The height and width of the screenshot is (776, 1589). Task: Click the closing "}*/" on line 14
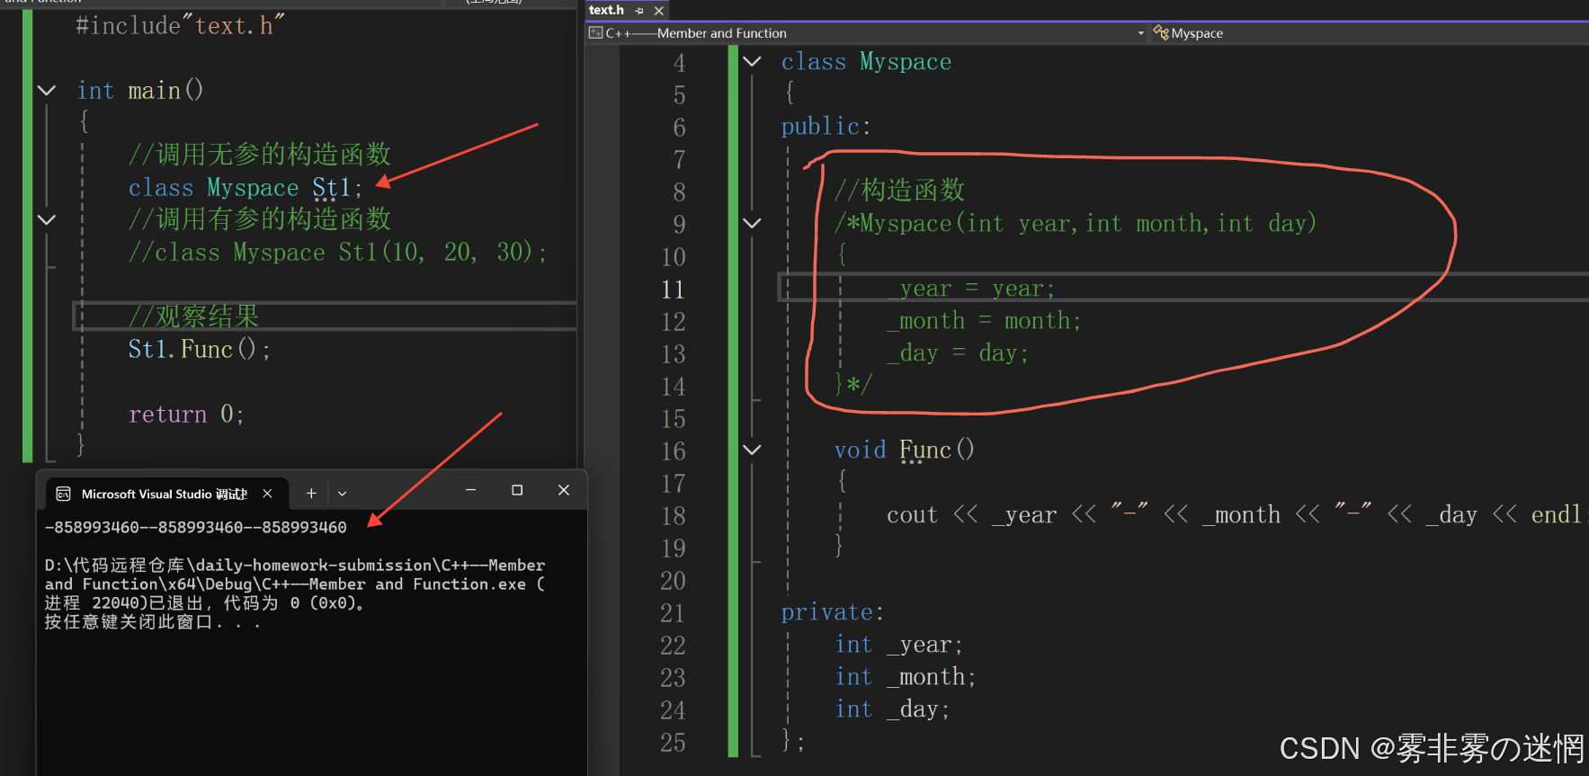[x=853, y=385]
